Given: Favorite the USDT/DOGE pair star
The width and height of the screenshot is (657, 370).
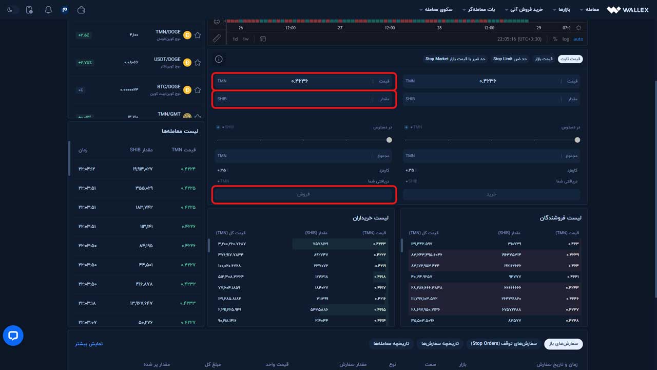Looking at the screenshot, I should tap(198, 62).
